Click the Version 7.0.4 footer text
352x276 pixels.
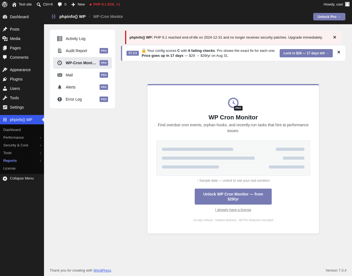click(x=336, y=270)
